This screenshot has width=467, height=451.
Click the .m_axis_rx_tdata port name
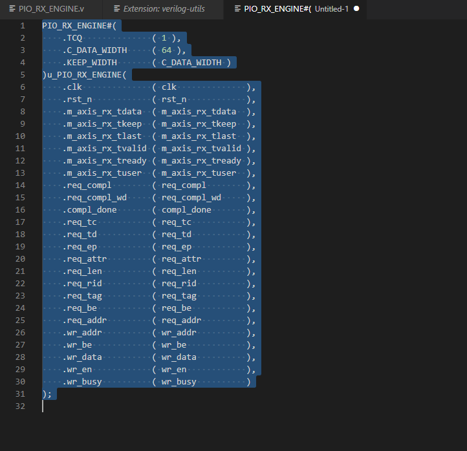pos(102,112)
